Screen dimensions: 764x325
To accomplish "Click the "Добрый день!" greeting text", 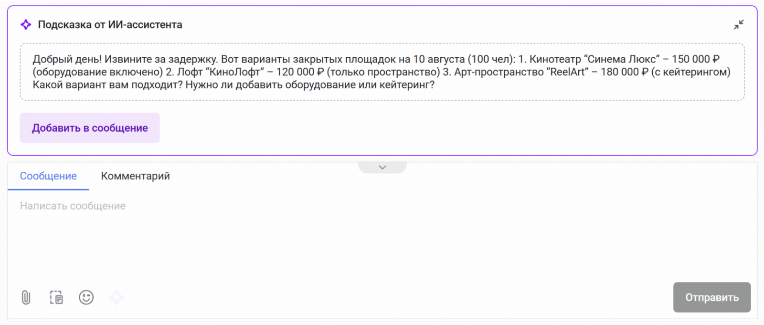I will 67,59.
